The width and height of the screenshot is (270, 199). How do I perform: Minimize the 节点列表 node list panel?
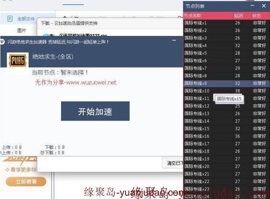coord(252,6)
